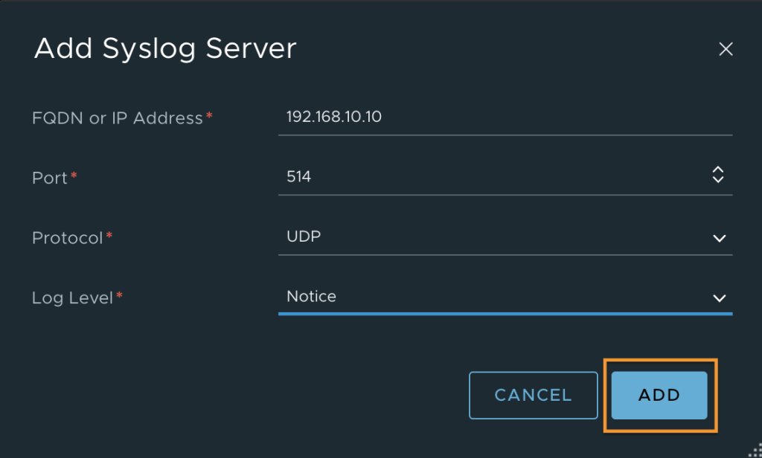Click the Port stepper up arrow
The height and width of the screenshot is (458, 762).
[717, 170]
